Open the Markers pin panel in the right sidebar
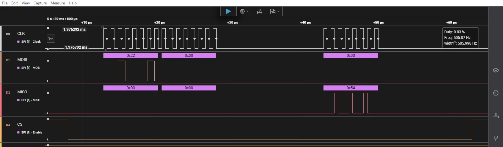The height and width of the screenshot is (147, 503). coord(495,138)
